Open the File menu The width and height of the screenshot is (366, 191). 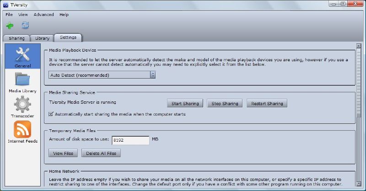click(x=9, y=15)
